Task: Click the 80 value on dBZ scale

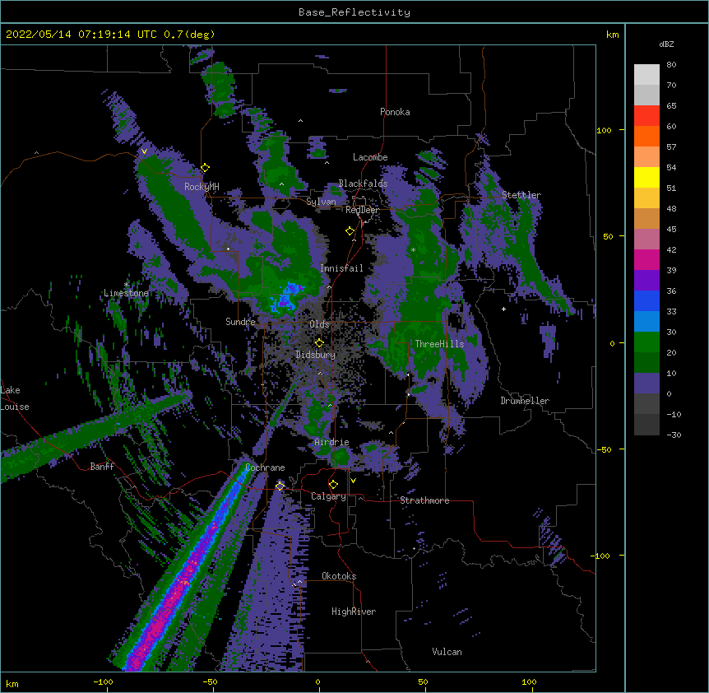Action: pyautogui.click(x=671, y=65)
